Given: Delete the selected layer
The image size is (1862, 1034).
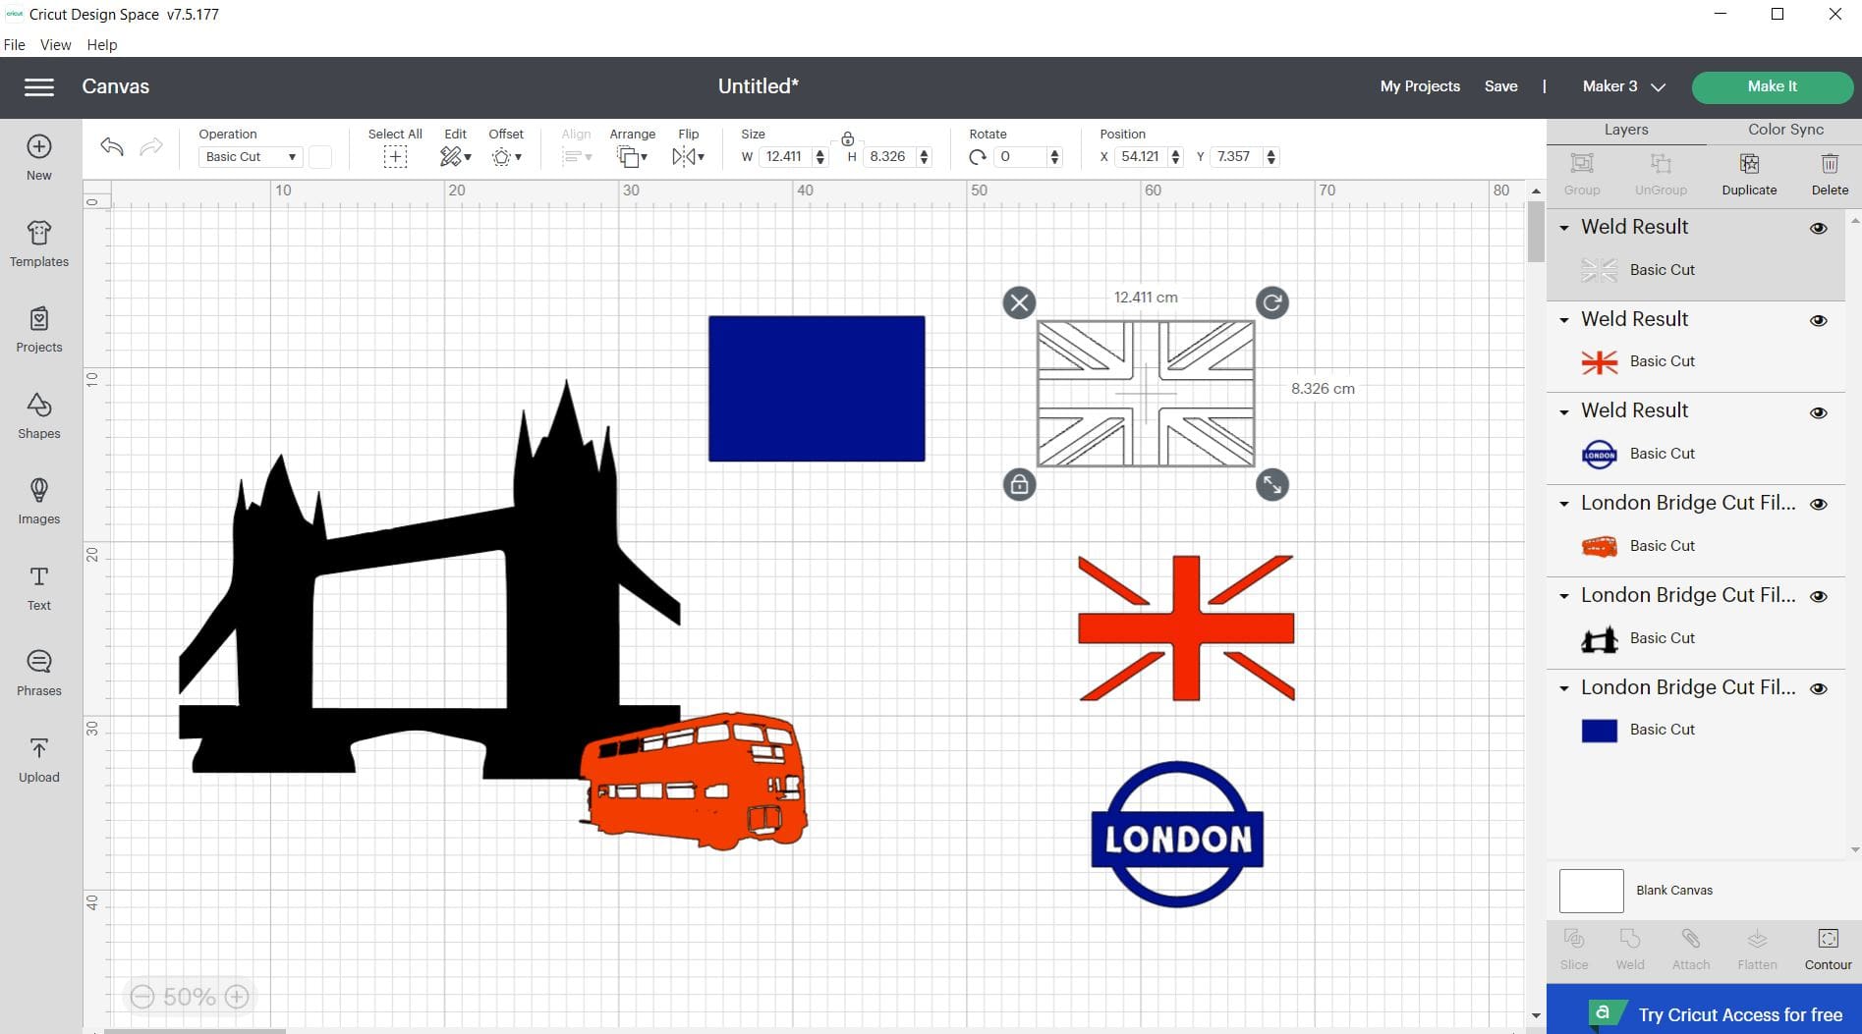Looking at the screenshot, I should coord(1830,174).
